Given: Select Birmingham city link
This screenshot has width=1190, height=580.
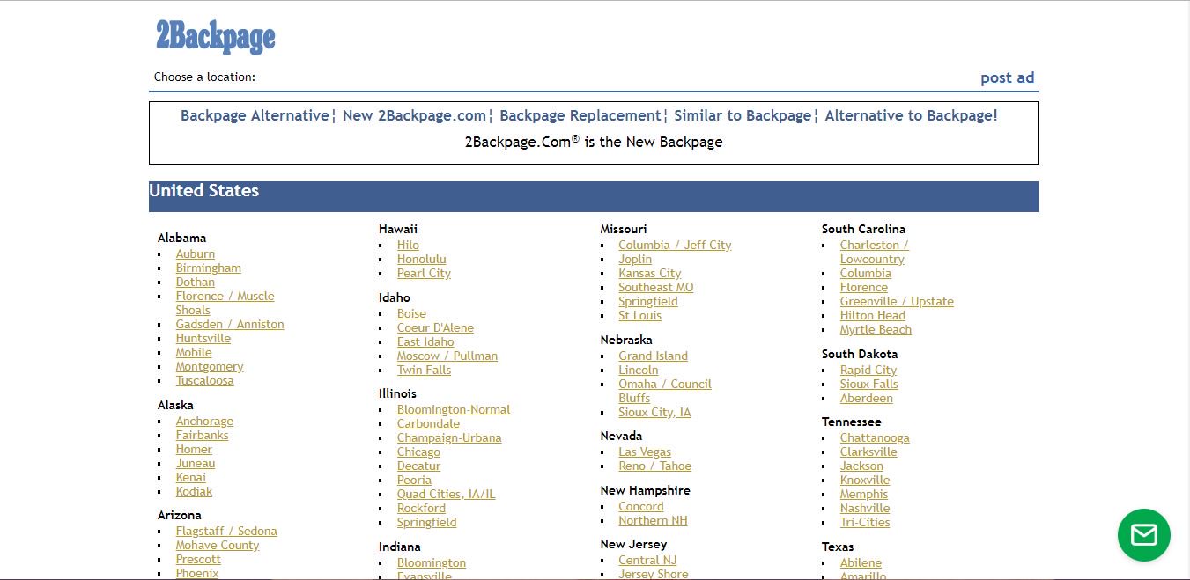Looking at the screenshot, I should pyautogui.click(x=209, y=268).
